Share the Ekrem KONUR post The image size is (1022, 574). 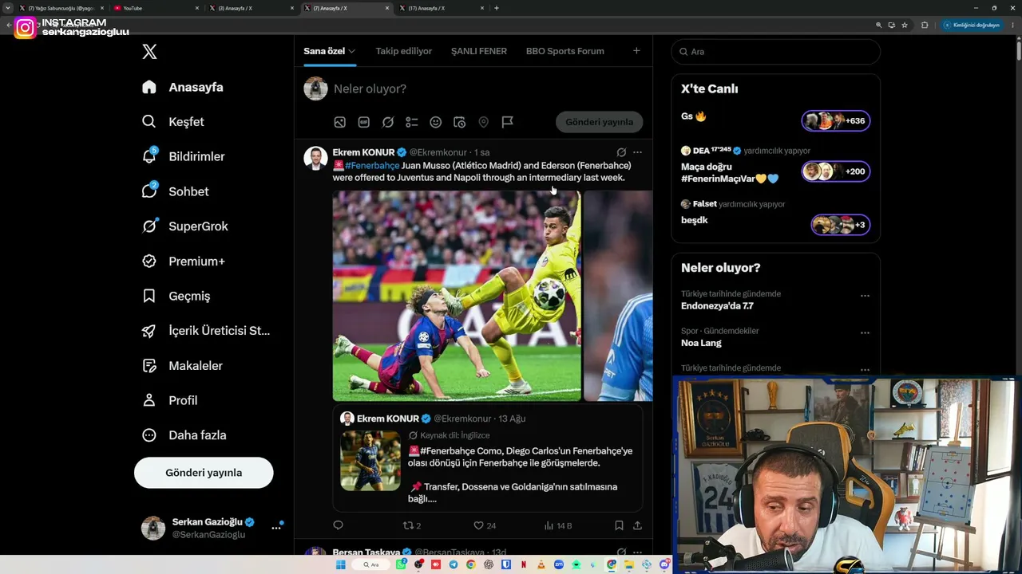pos(637,525)
